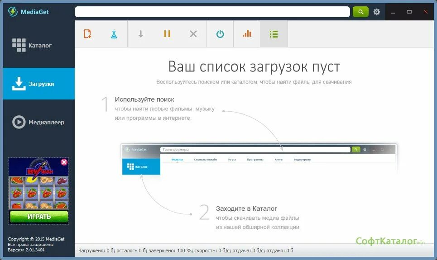Close the Vulkan ad banner

[64, 162]
